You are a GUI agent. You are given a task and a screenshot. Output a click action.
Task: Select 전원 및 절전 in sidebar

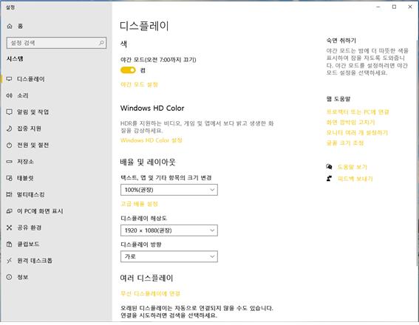[x=56, y=146]
